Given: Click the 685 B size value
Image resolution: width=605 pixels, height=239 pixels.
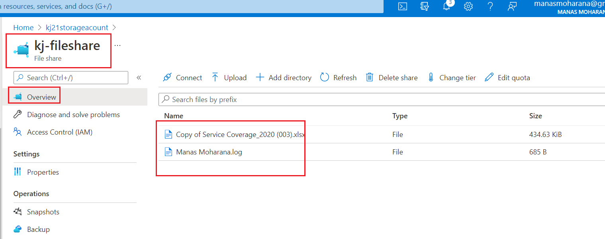Looking at the screenshot, I should (538, 152).
